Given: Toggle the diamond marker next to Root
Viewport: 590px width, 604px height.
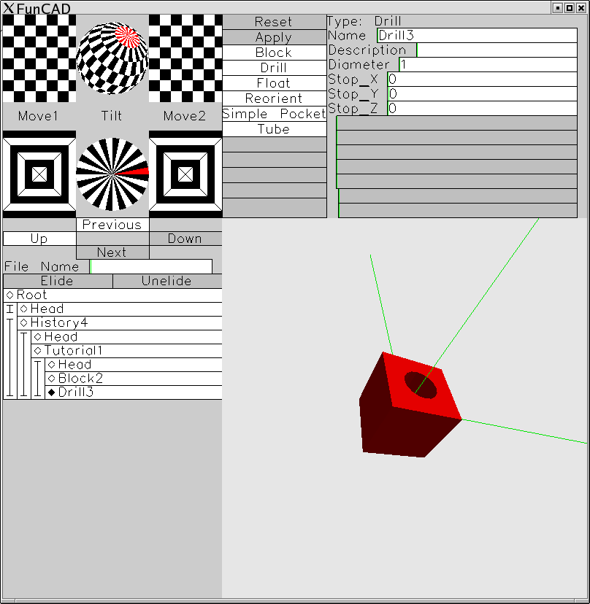Looking at the screenshot, I should coord(10,295).
